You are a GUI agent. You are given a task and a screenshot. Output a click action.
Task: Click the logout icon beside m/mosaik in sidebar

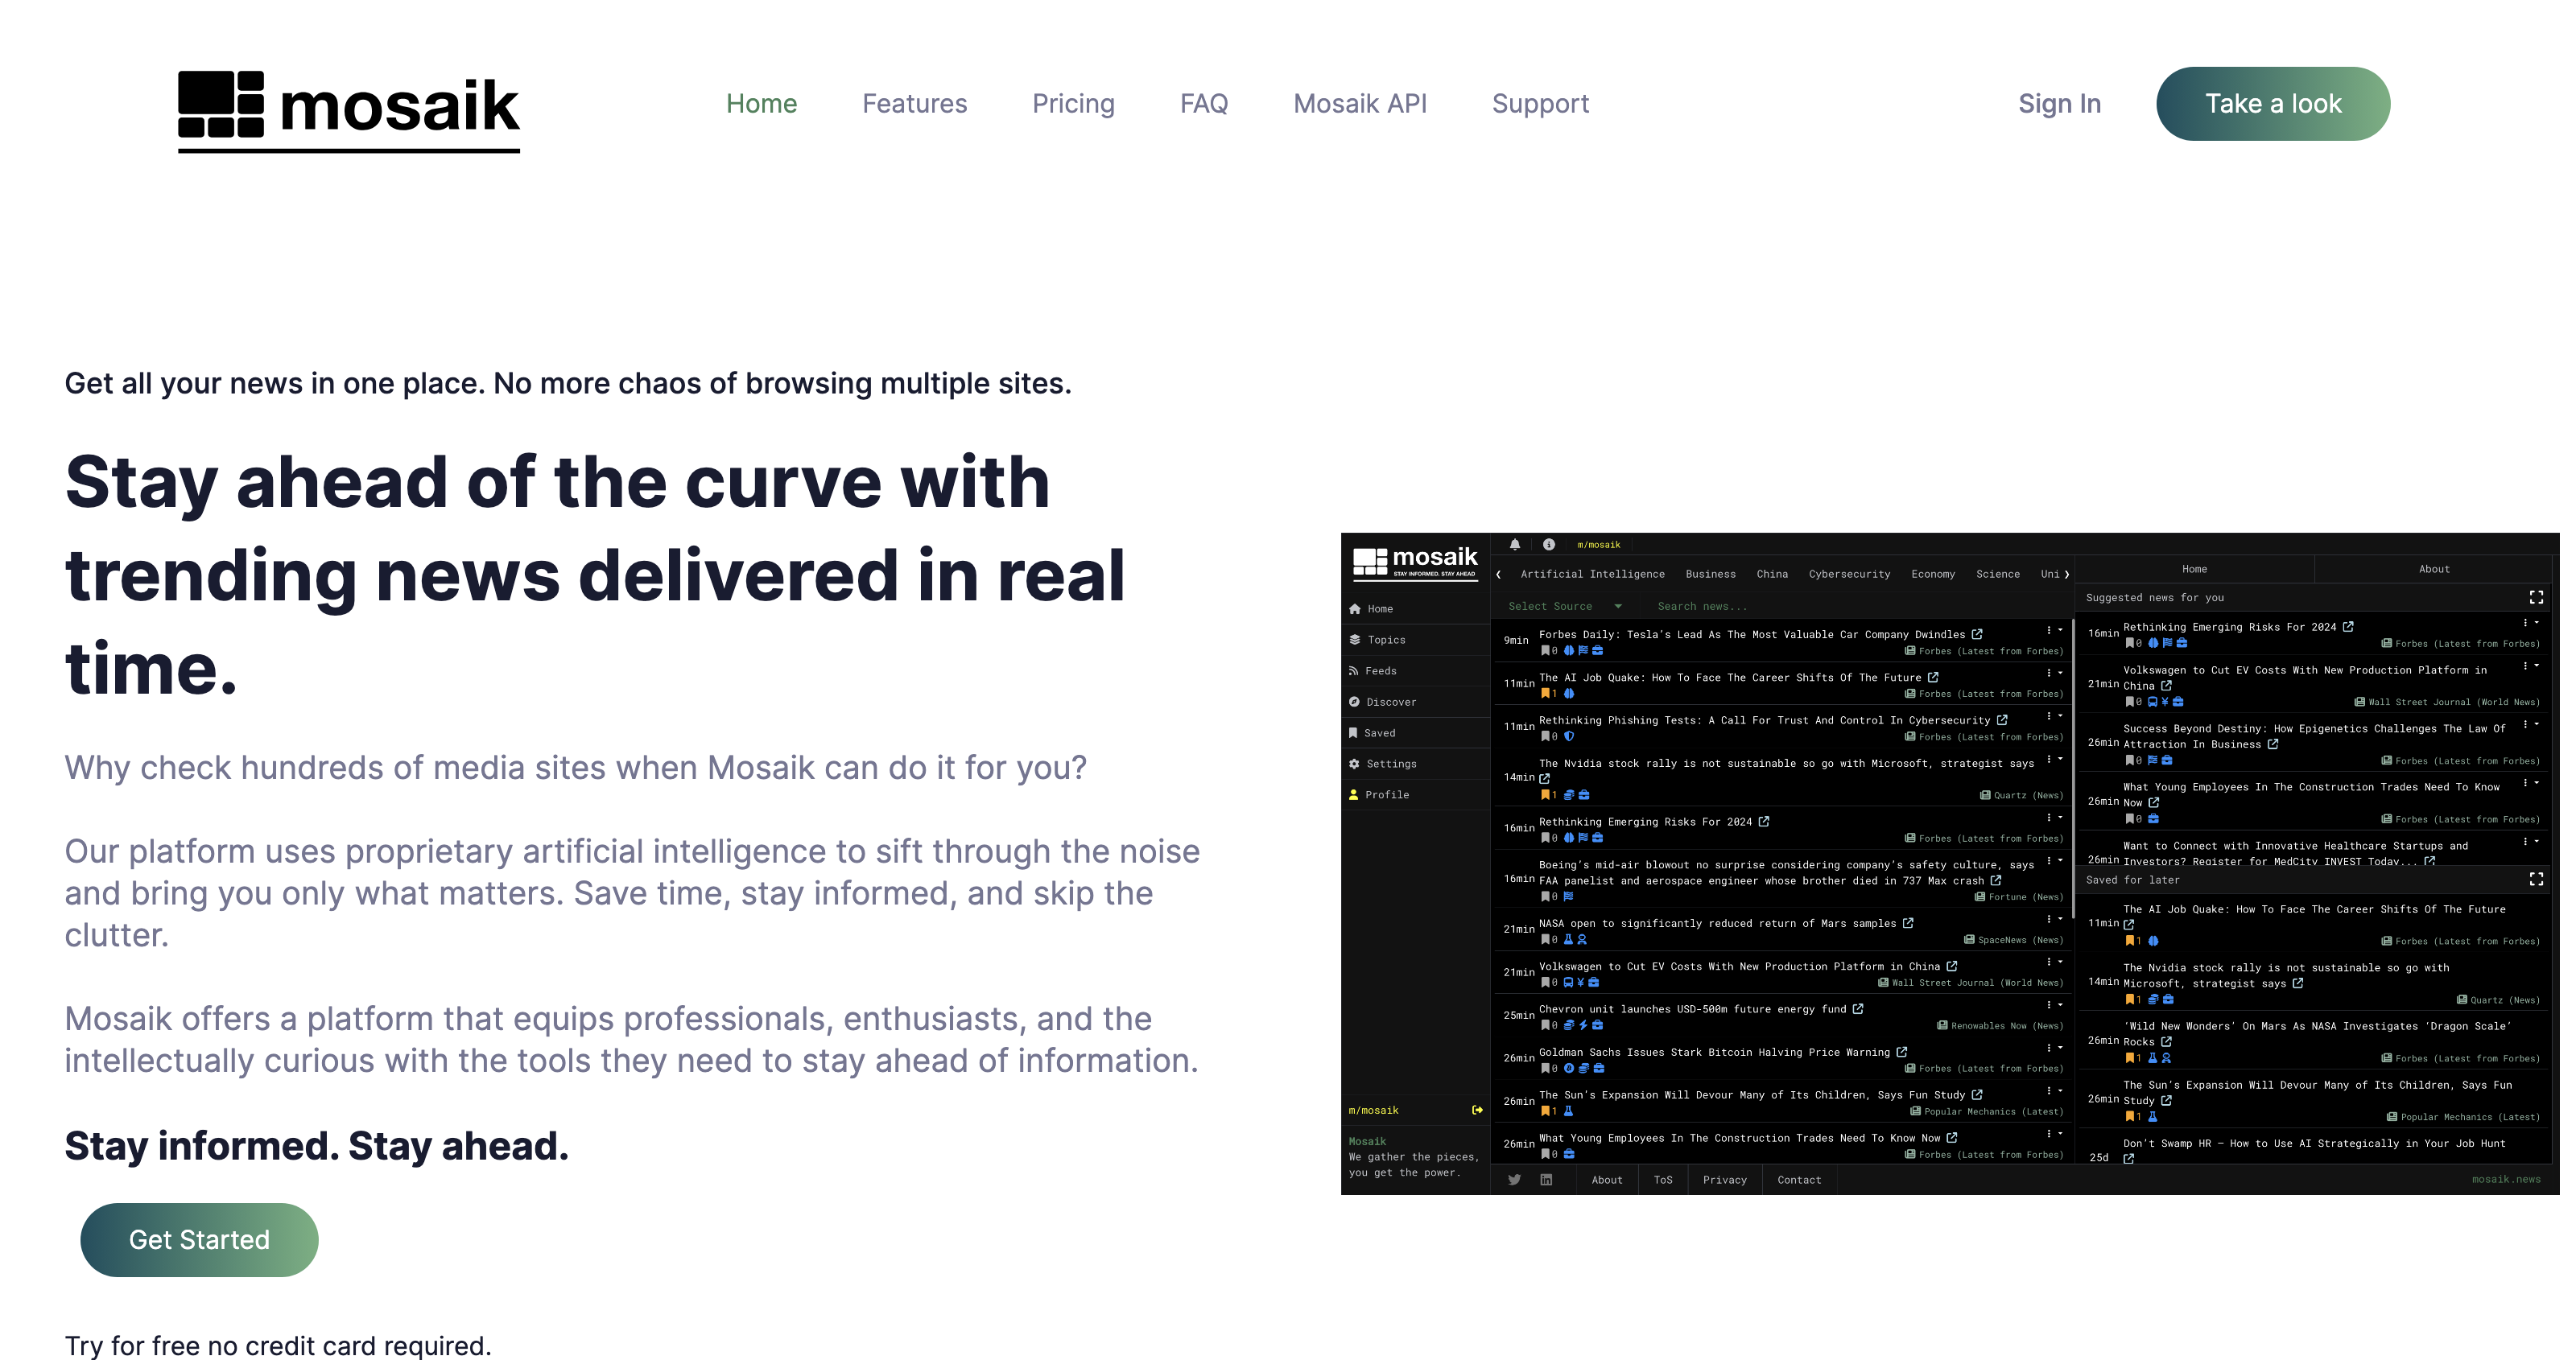1477,1110
